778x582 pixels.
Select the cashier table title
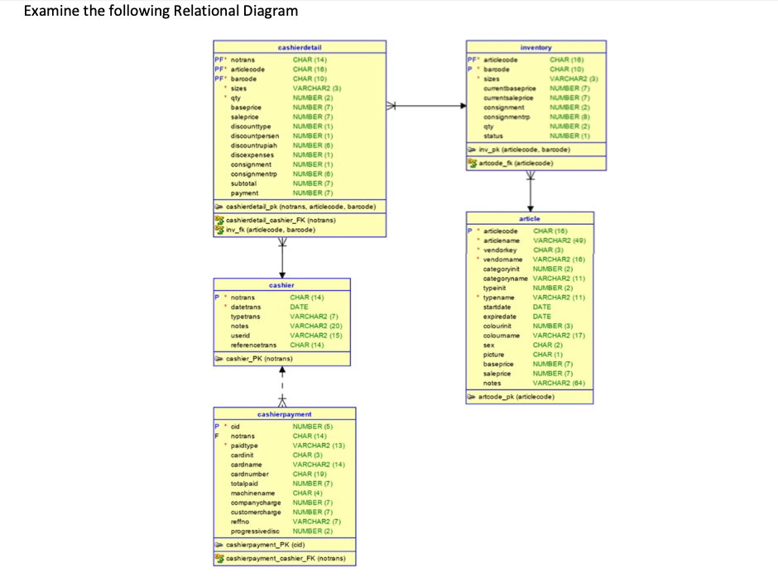(281, 285)
